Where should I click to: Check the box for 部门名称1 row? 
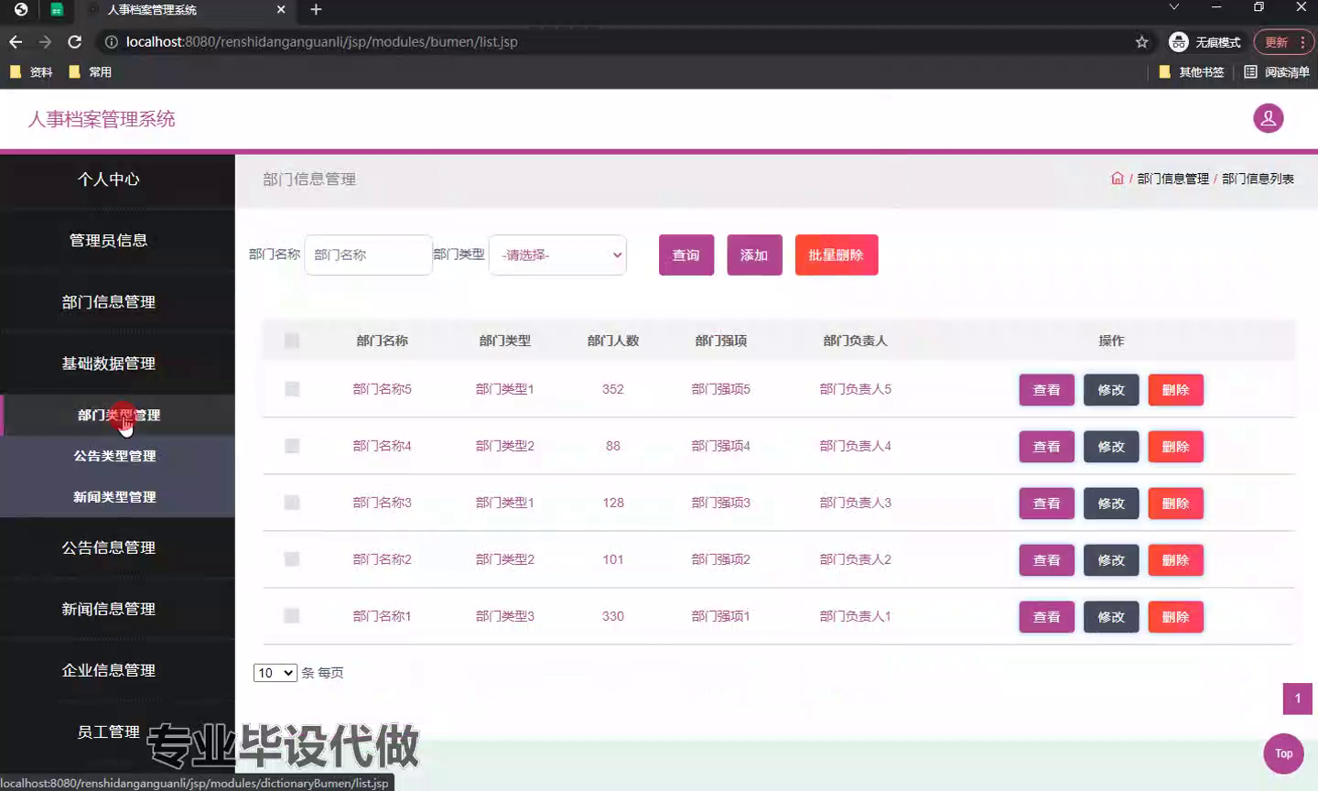coord(292,616)
